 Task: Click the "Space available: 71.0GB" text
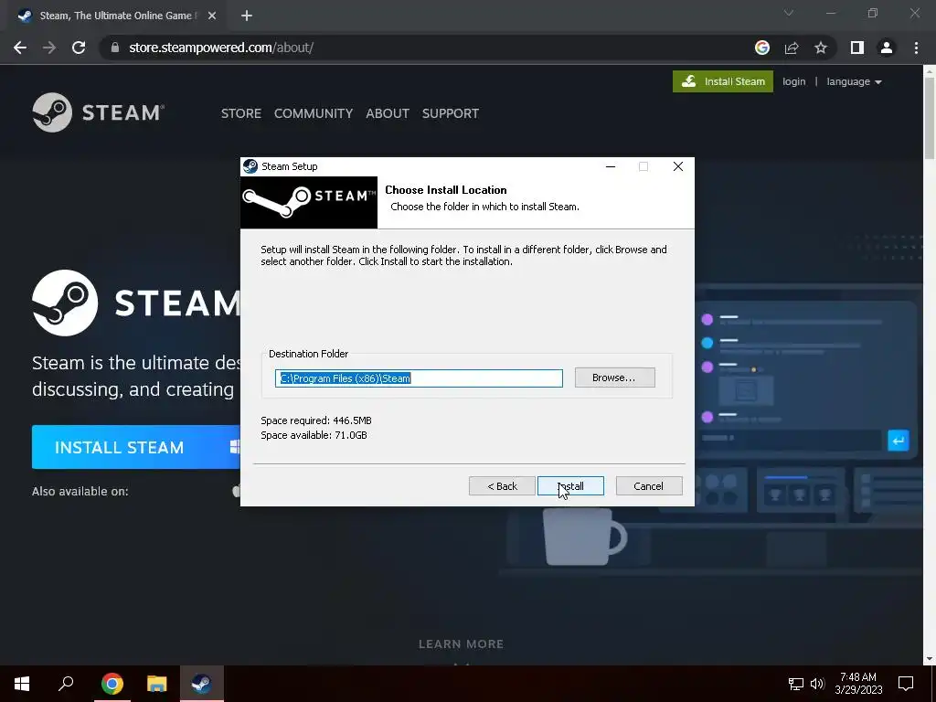tap(314, 435)
